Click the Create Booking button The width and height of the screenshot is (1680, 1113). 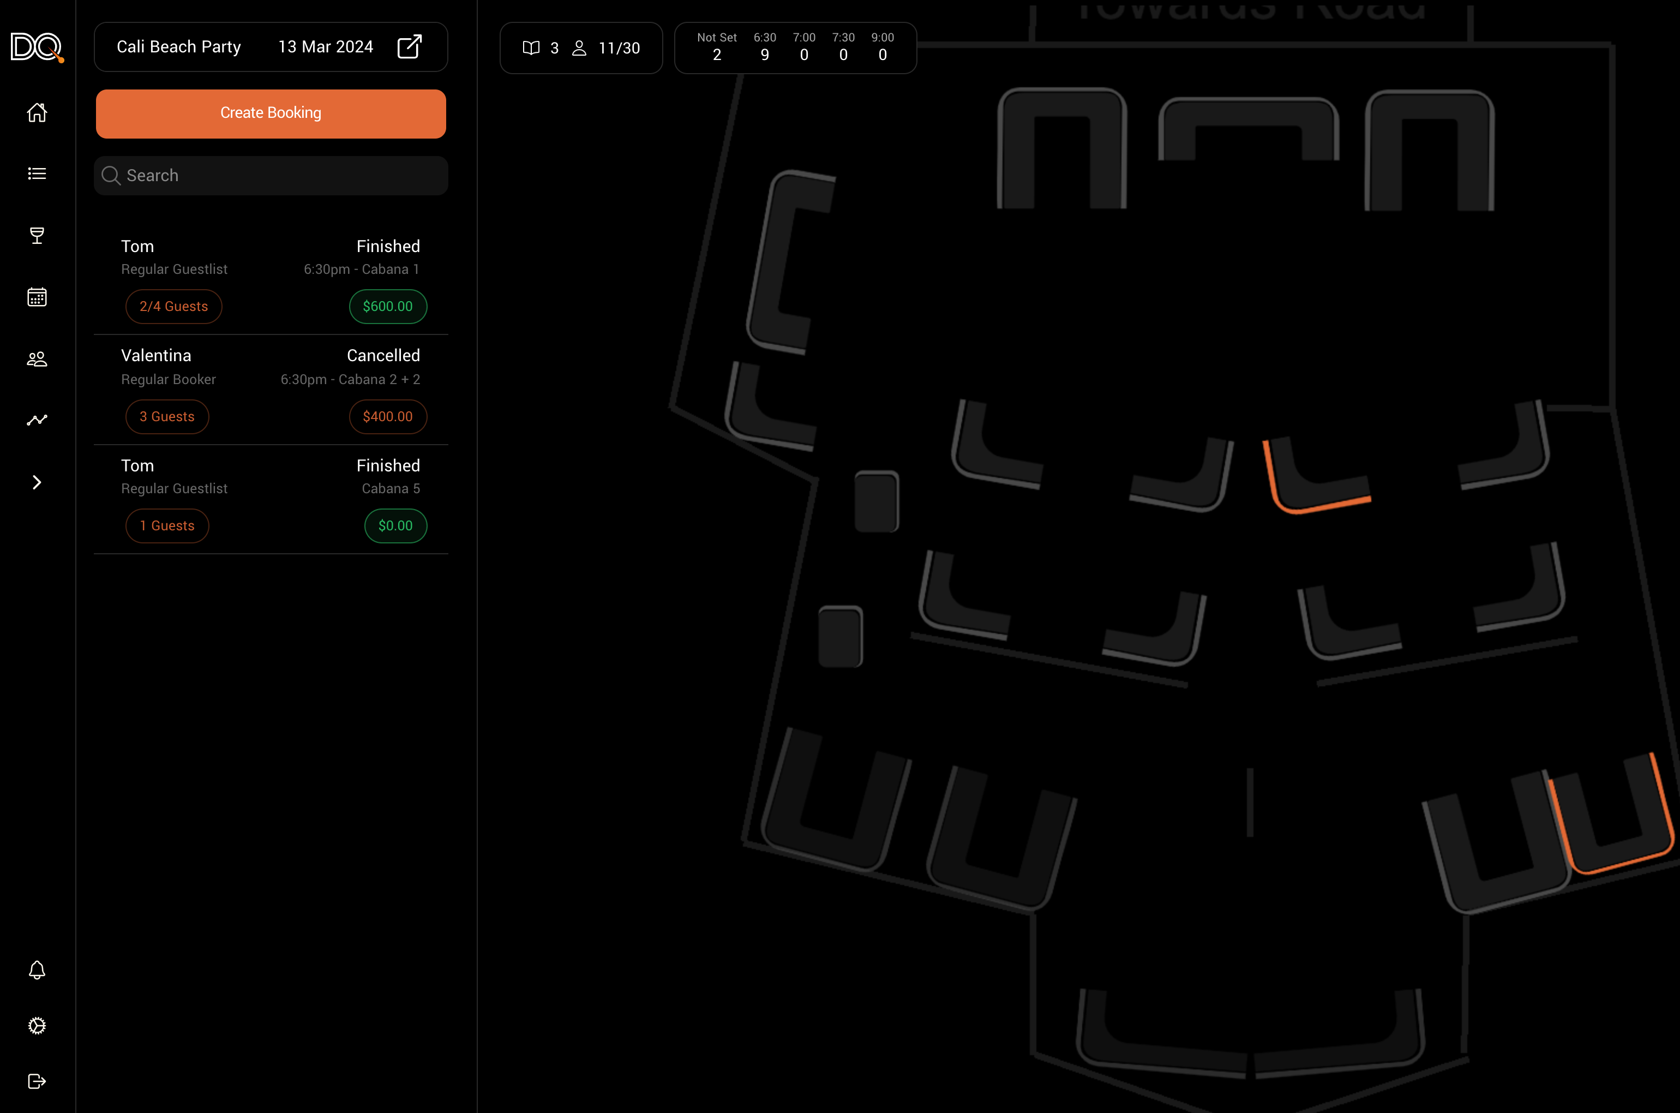pyautogui.click(x=271, y=113)
